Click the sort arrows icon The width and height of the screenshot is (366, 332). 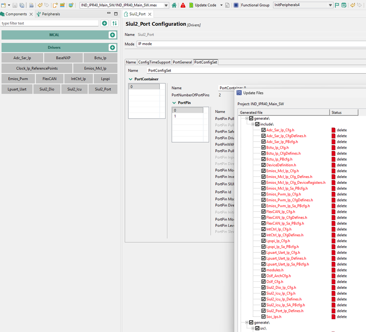click(115, 23)
